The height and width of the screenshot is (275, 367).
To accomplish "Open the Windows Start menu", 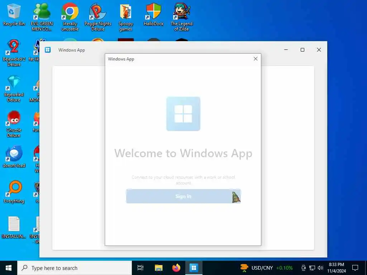I will [x=9, y=268].
